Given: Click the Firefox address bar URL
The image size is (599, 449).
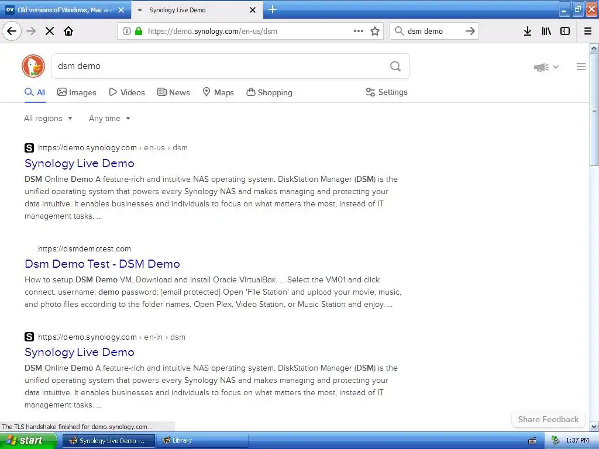Looking at the screenshot, I should click(212, 31).
